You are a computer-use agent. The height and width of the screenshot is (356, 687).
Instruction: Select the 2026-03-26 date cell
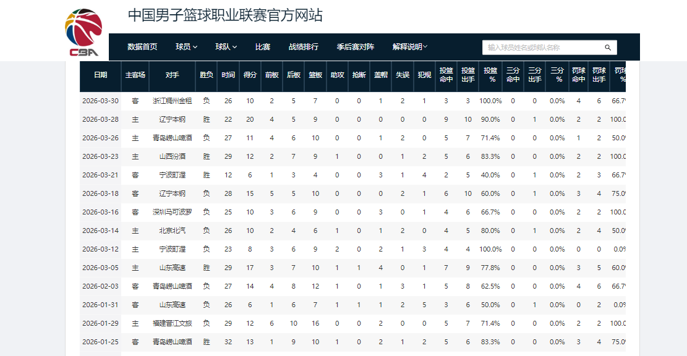point(100,138)
